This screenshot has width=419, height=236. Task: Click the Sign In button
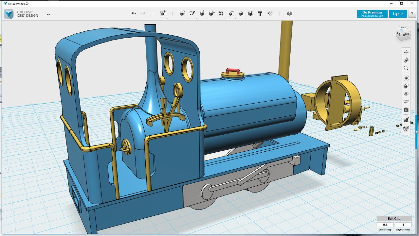point(398,14)
